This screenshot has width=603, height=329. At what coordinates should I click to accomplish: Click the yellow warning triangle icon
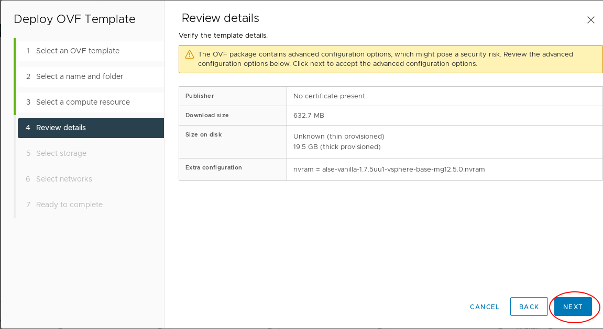pyautogui.click(x=190, y=54)
